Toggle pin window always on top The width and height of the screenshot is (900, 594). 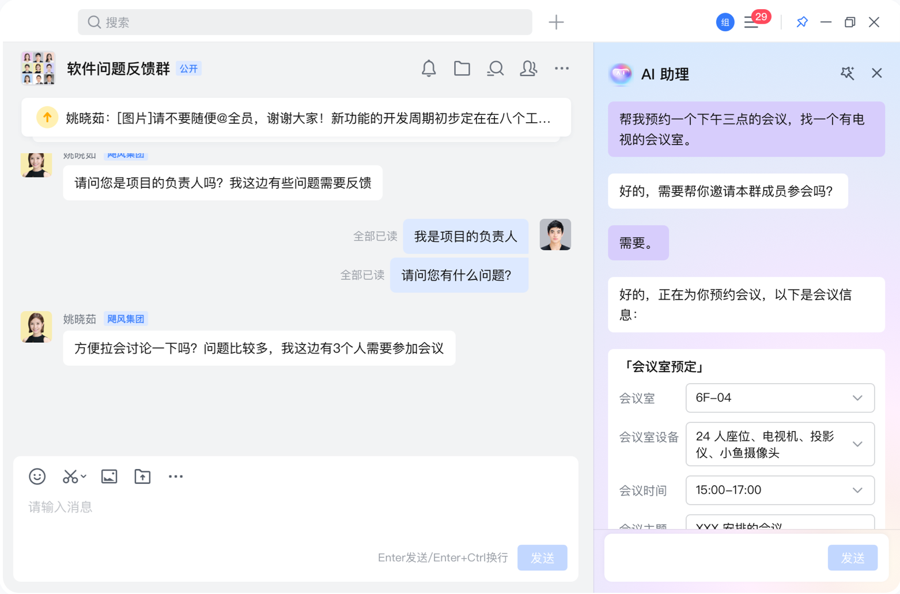(801, 22)
